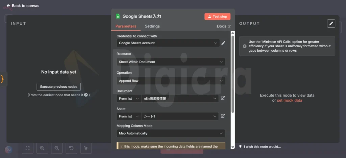Click the tidy up workflow icon
This screenshot has height=158, width=346.
[86, 148]
